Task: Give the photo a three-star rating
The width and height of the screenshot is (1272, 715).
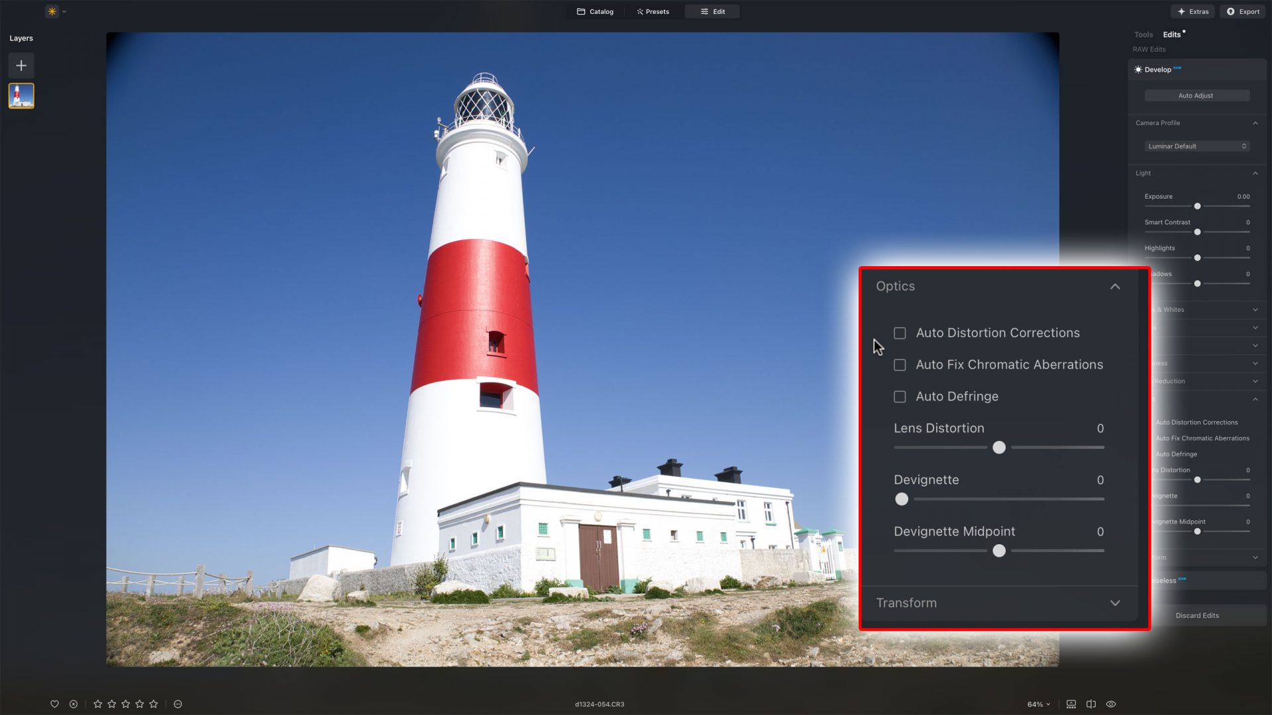Action: [126, 704]
